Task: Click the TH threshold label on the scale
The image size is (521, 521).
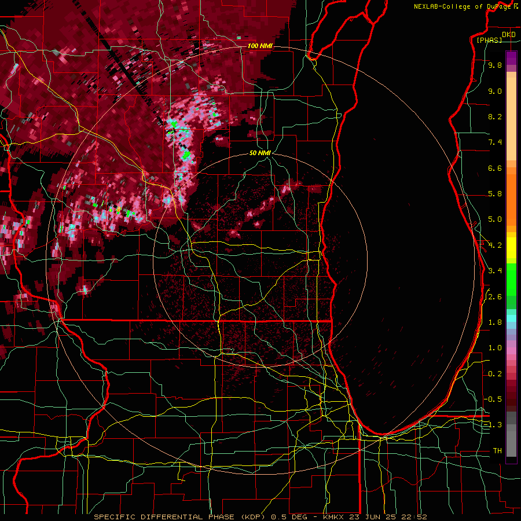Action: [x=497, y=450]
